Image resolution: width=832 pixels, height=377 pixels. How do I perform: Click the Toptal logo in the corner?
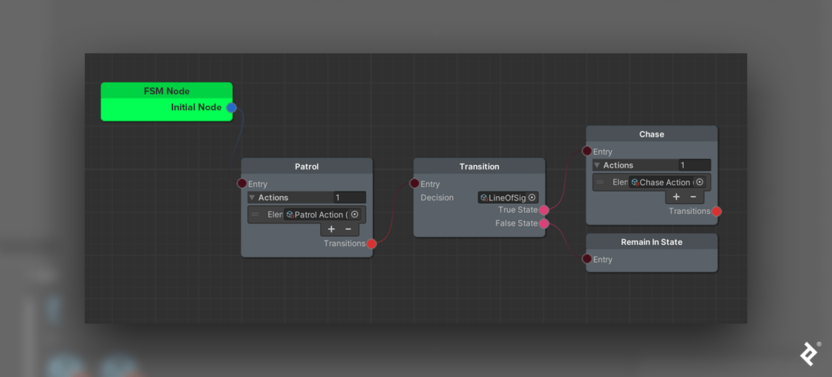tap(807, 354)
